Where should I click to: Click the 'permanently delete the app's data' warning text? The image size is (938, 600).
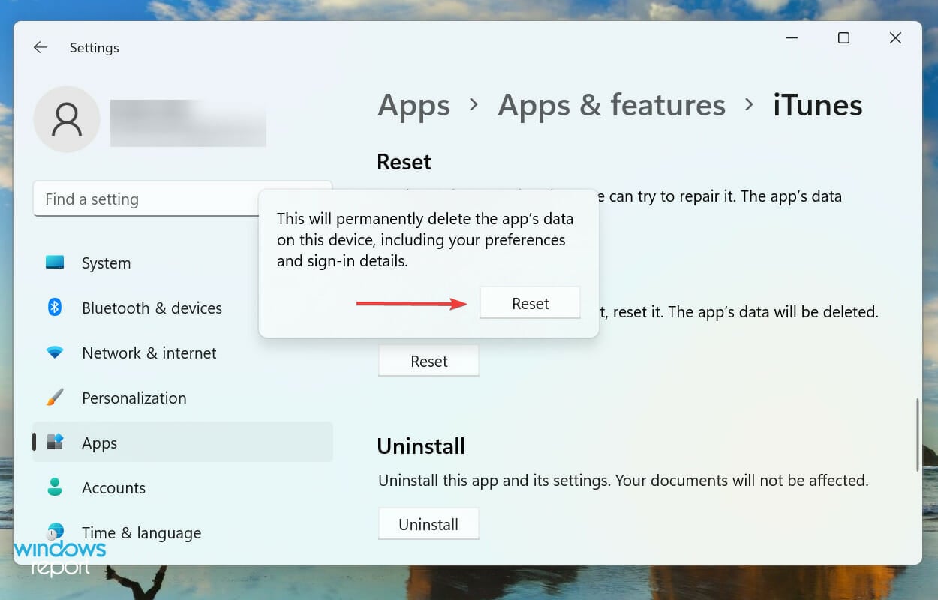(425, 240)
